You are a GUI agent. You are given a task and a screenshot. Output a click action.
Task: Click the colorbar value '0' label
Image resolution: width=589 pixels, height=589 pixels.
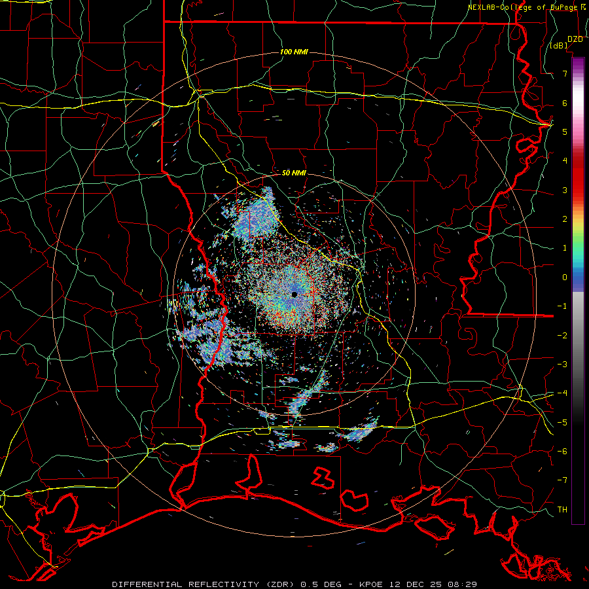tap(565, 277)
